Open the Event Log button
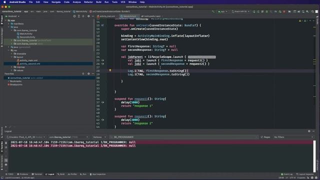Screen dimensions: 320x180 pos(286,174)
